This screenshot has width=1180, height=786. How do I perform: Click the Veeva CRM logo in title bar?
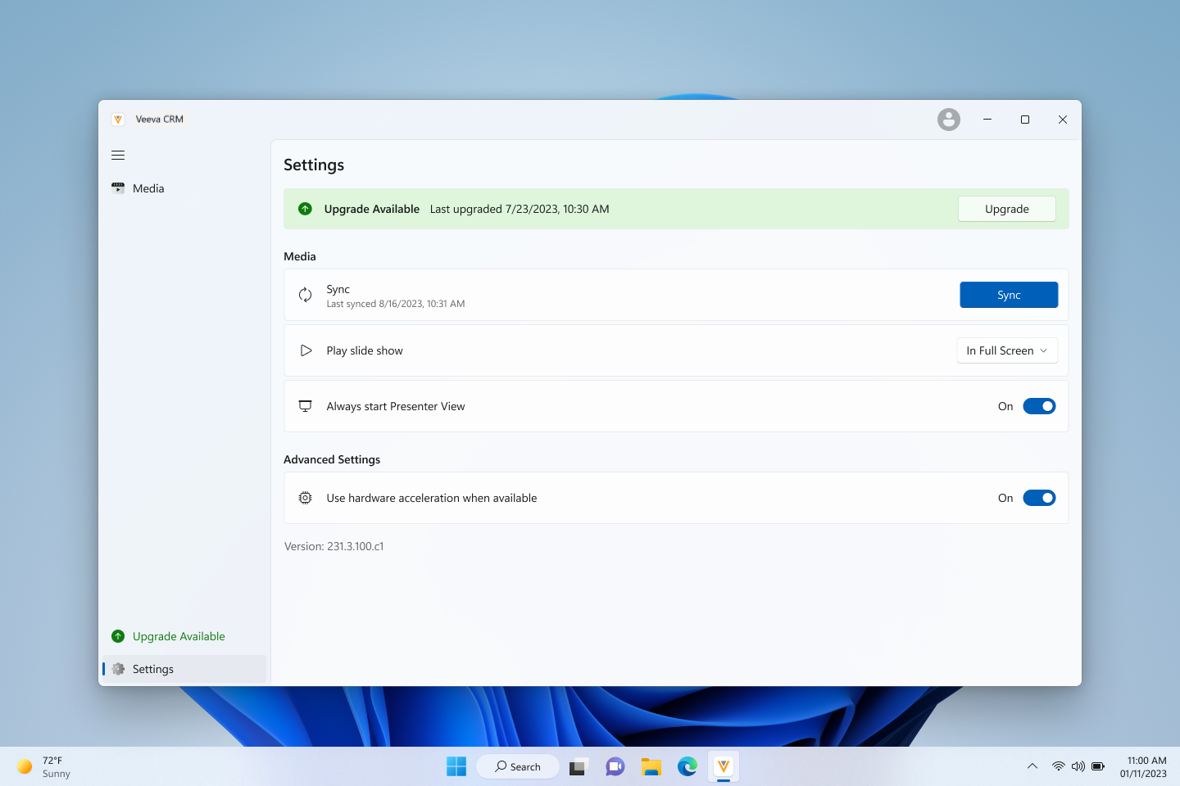[x=118, y=120]
